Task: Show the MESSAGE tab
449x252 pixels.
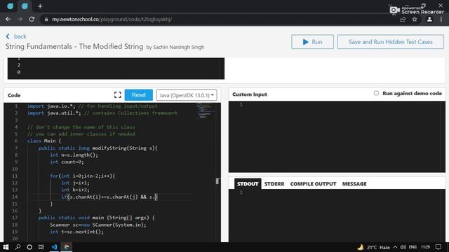Action: (354, 183)
